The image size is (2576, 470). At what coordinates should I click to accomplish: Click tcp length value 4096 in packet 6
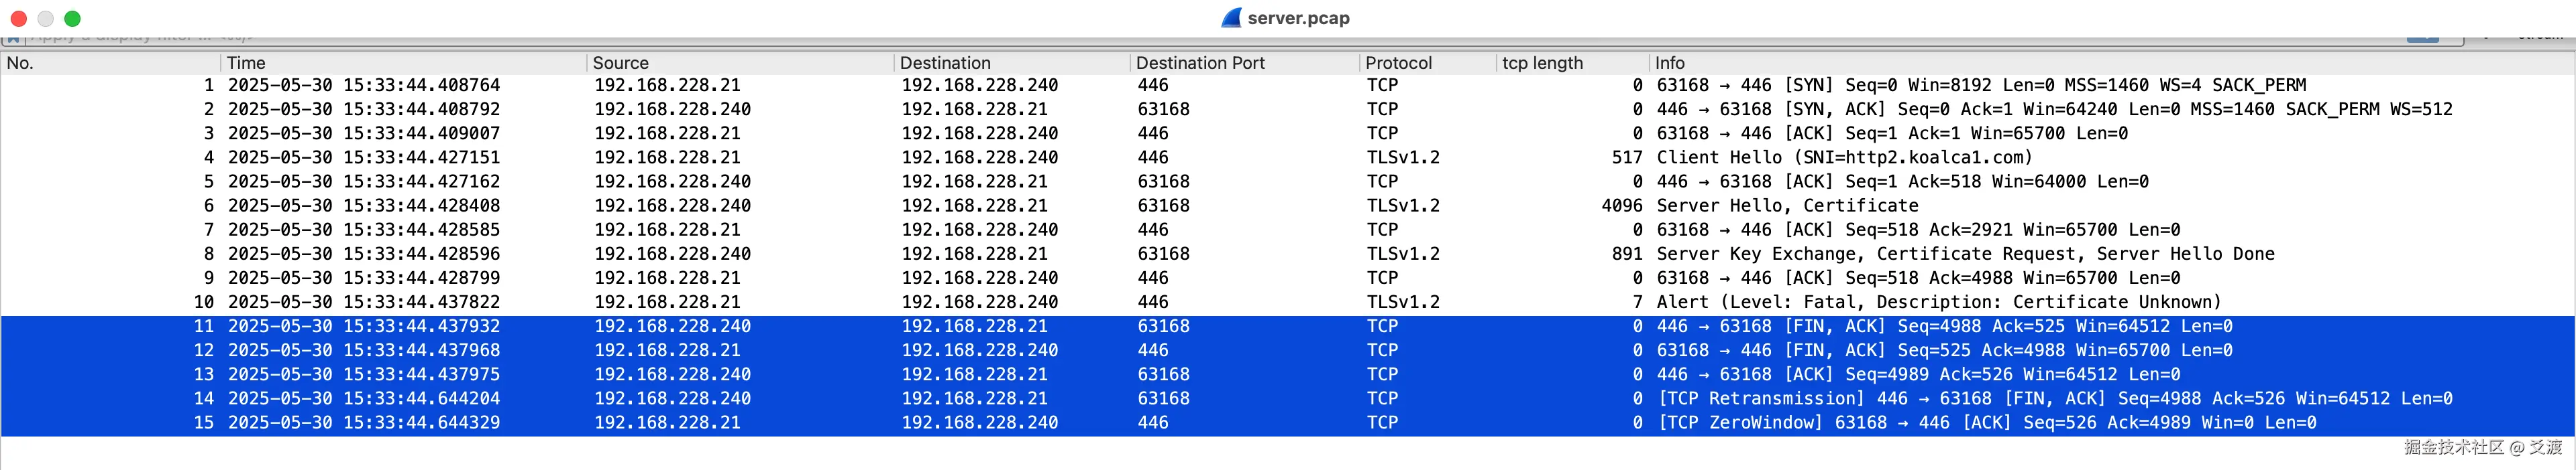point(1622,206)
